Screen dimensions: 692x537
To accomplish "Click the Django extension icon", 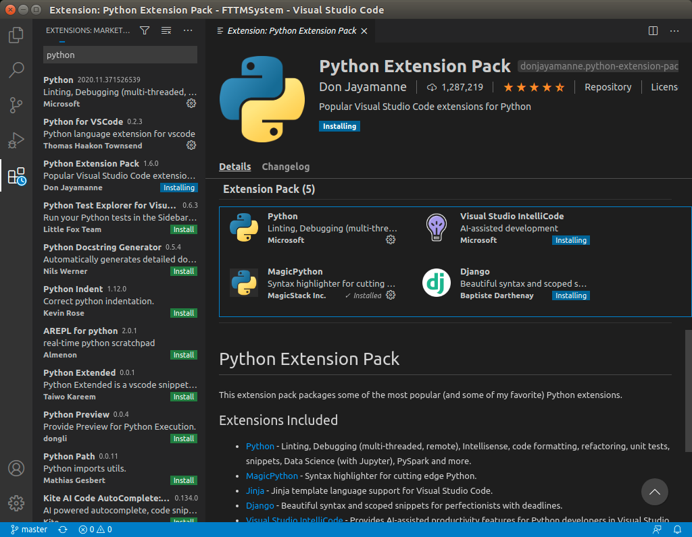I will pyautogui.click(x=436, y=283).
